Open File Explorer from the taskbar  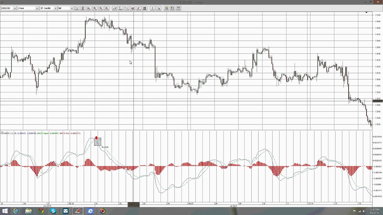(28, 211)
